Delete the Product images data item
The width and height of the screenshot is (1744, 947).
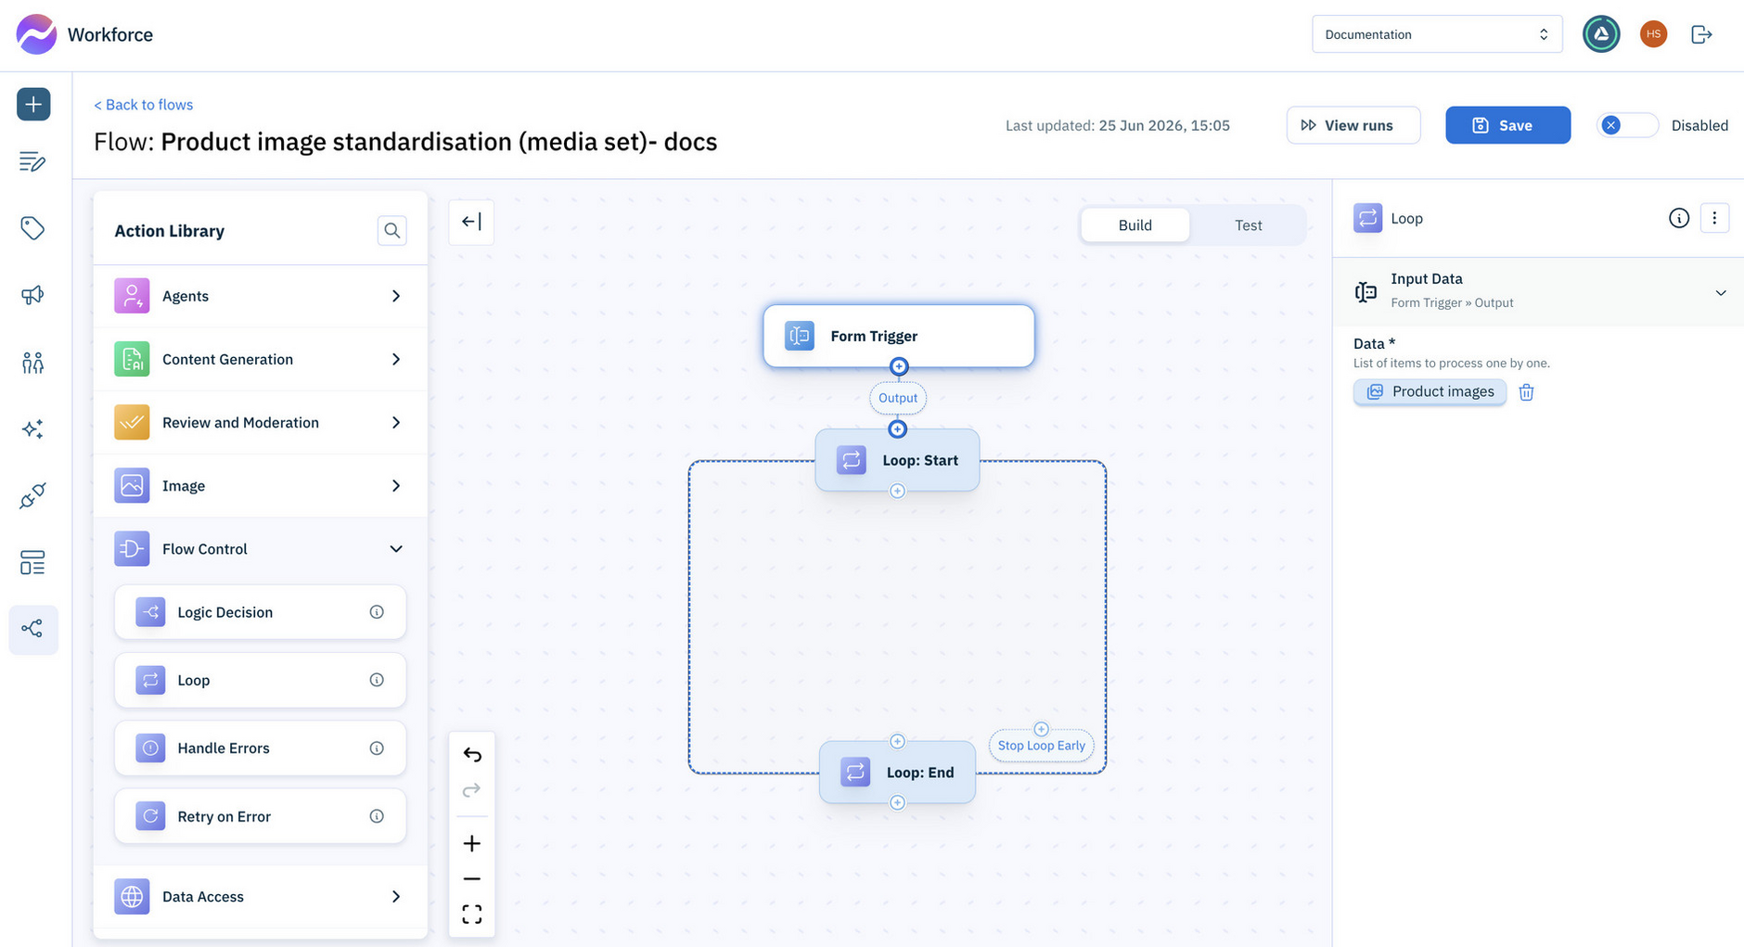(1527, 392)
